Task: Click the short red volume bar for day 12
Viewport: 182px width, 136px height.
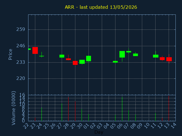Action: pyautogui.click(x=162, y=119)
